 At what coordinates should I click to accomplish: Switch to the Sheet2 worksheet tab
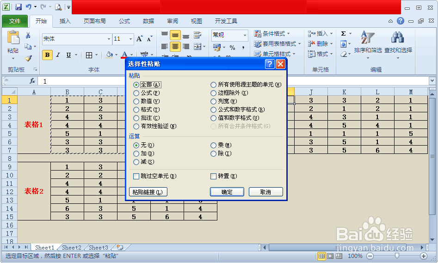coord(72,247)
